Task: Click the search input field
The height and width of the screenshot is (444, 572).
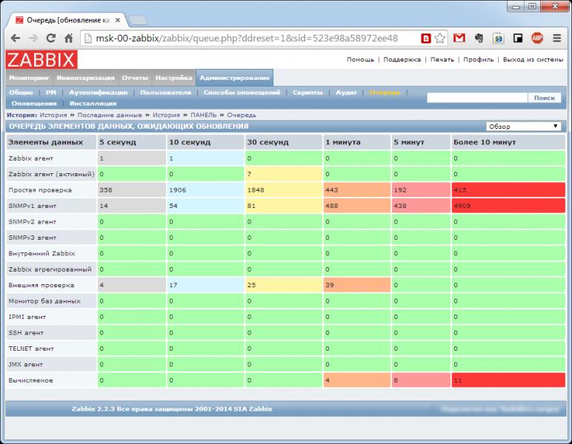Action: [x=477, y=98]
